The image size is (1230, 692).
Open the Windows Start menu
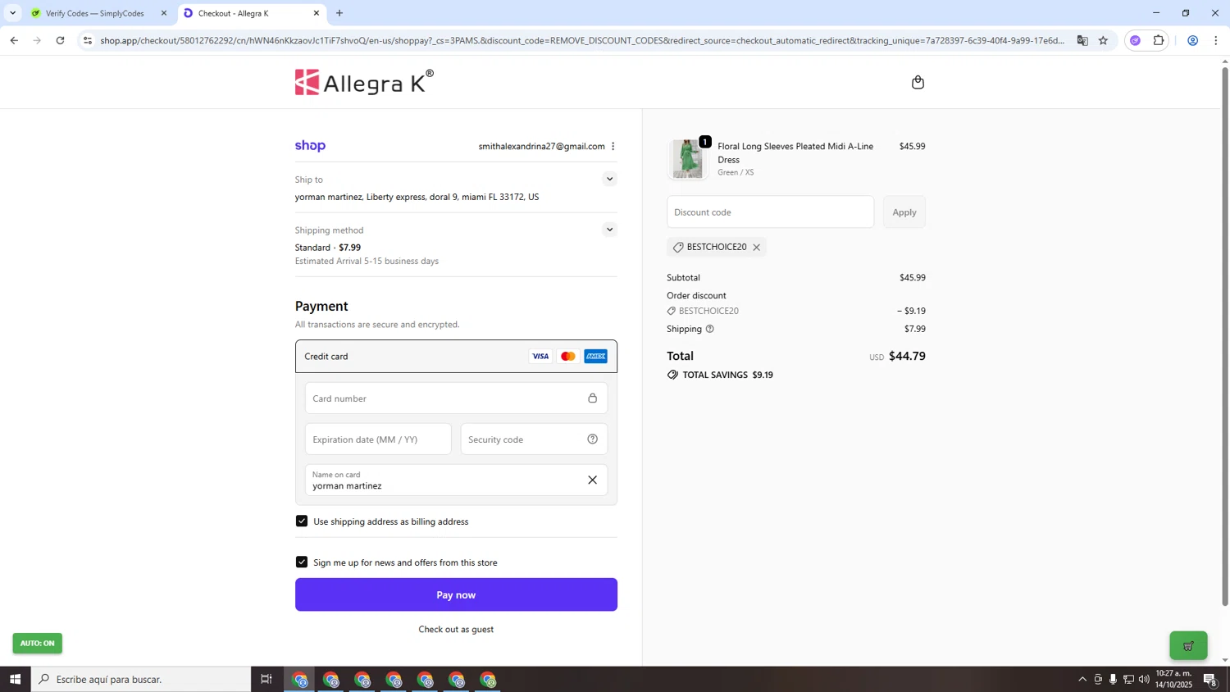tap(15, 680)
